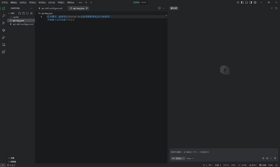This screenshot has height=167, width=280.
Task: Expand the 大纲 outline section
Action: [12, 158]
